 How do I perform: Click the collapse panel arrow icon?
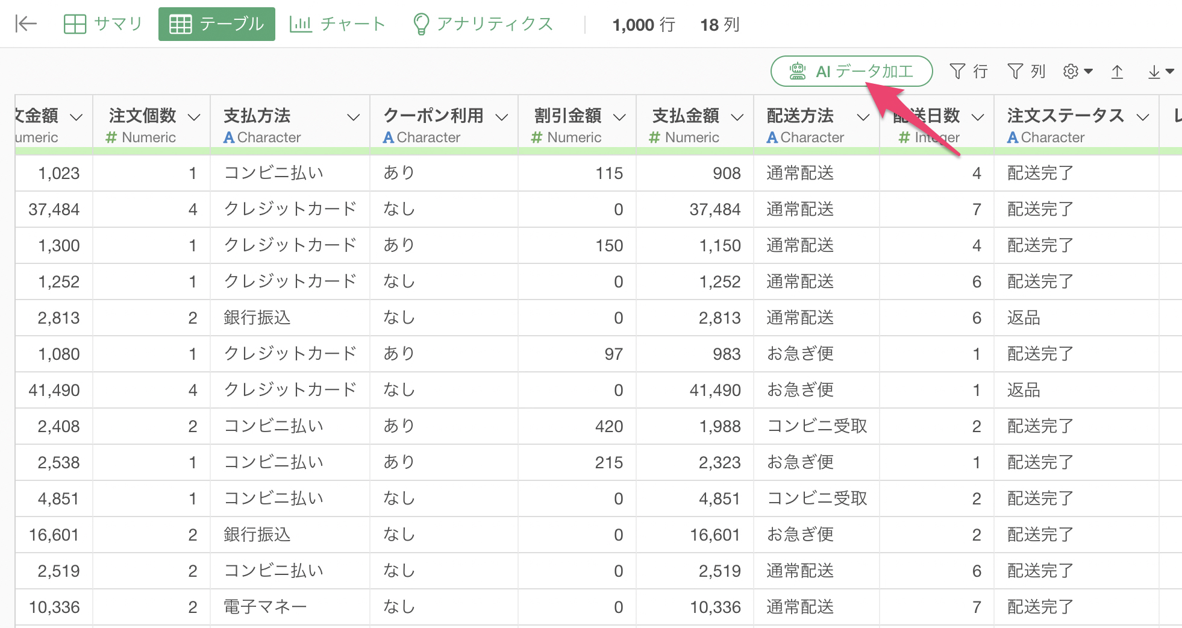coord(26,24)
